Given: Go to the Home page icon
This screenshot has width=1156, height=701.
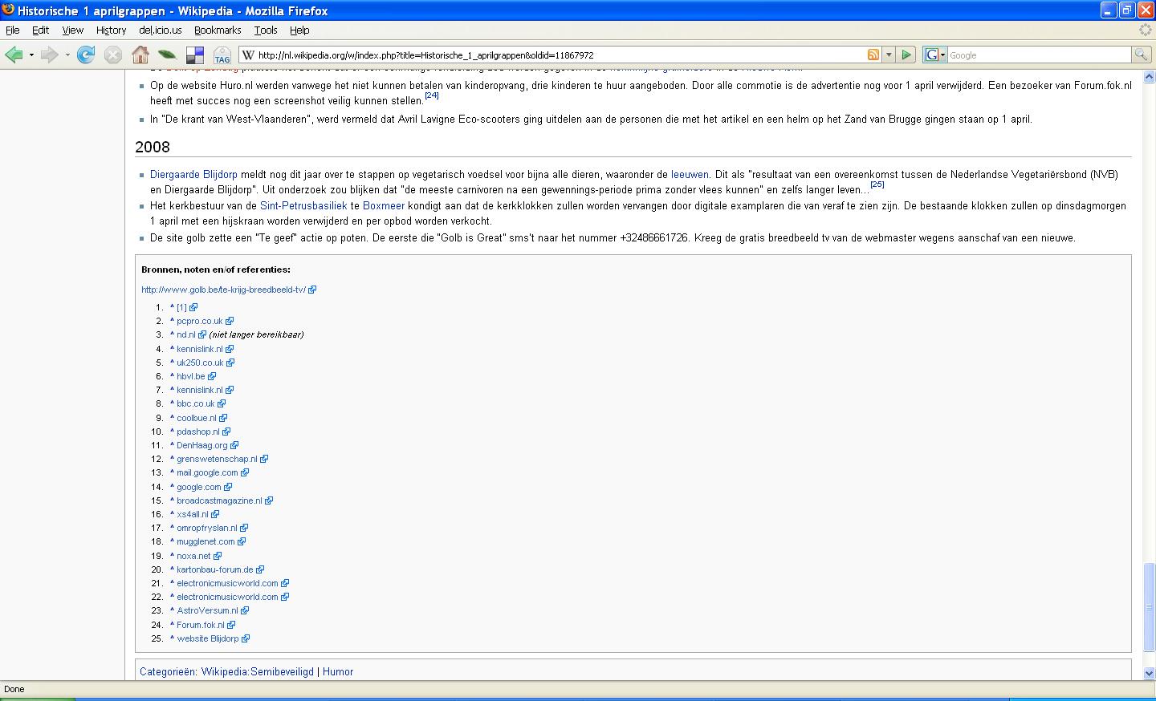Looking at the screenshot, I should click(x=140, y=55).
